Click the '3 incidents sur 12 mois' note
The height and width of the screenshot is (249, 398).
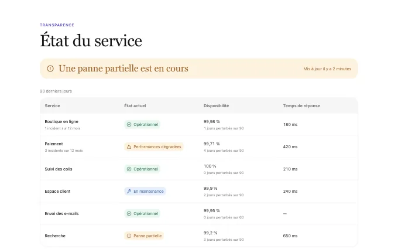click(x=64, y=151)
